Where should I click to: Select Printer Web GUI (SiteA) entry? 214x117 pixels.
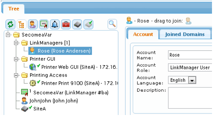79,67
